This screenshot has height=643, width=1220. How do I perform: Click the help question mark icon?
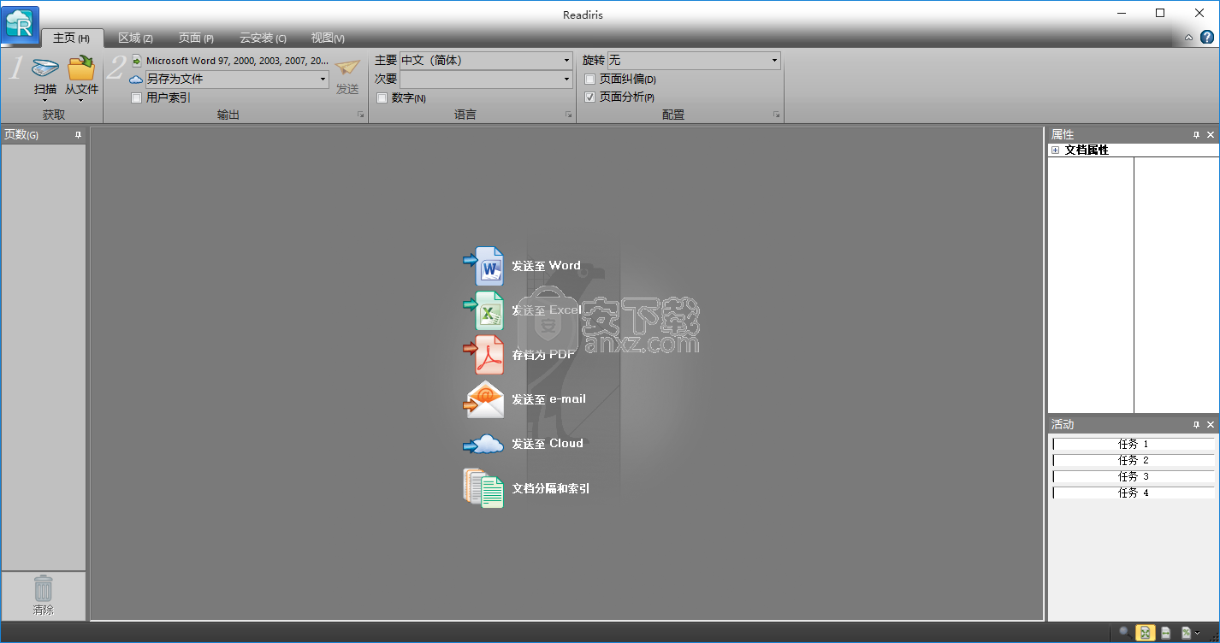pos(1207,38)
